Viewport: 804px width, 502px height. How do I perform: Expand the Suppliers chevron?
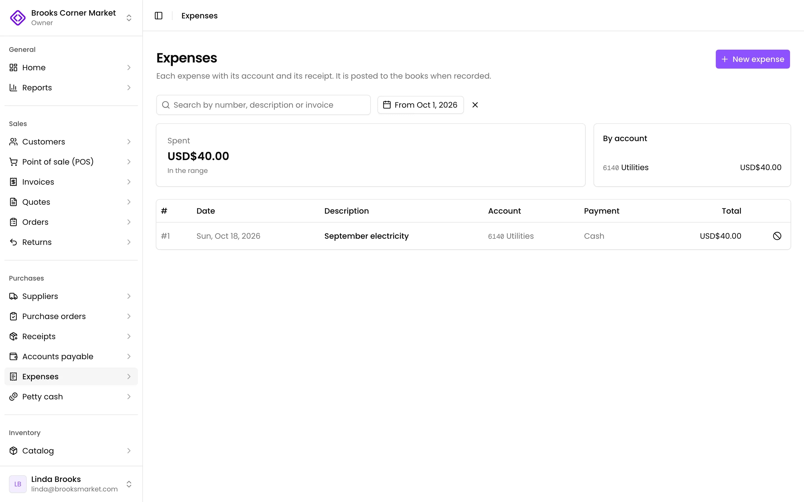pyautogui.click(x=129, y=296)
